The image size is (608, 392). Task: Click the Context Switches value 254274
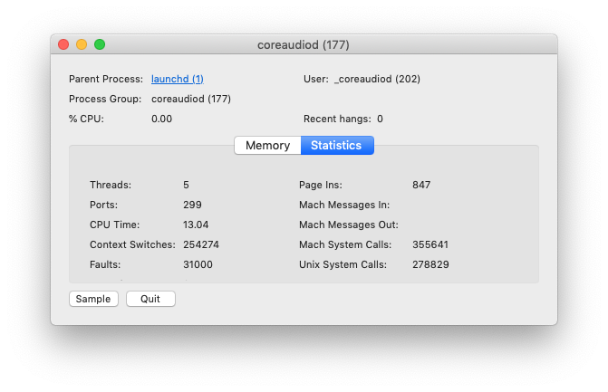coord(201,244)
